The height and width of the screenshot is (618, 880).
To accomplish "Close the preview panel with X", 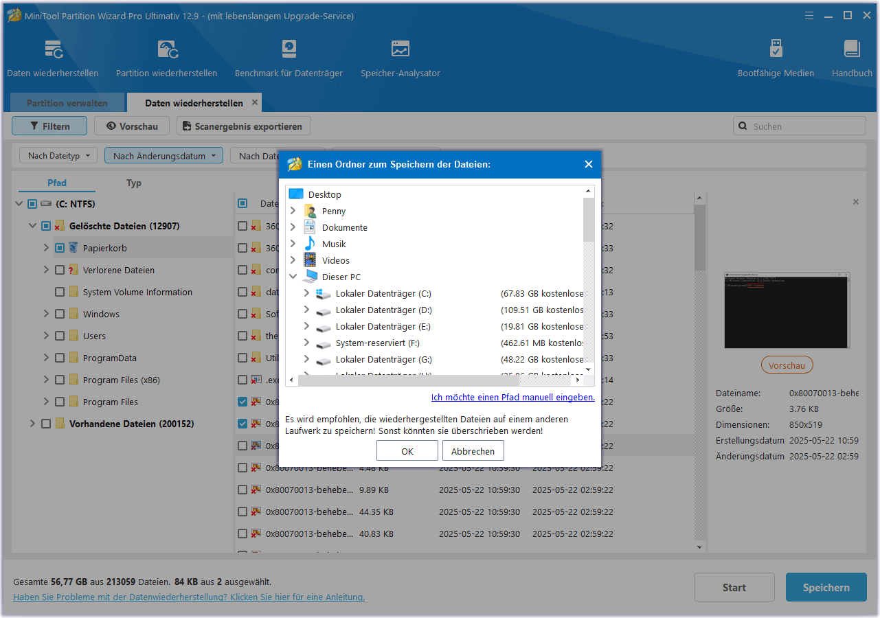I will click(x=856, y=202).
